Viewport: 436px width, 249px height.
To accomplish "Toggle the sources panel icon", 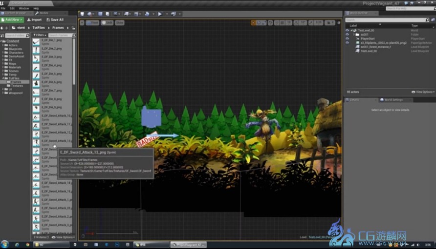I will click(x=2, y=36).
